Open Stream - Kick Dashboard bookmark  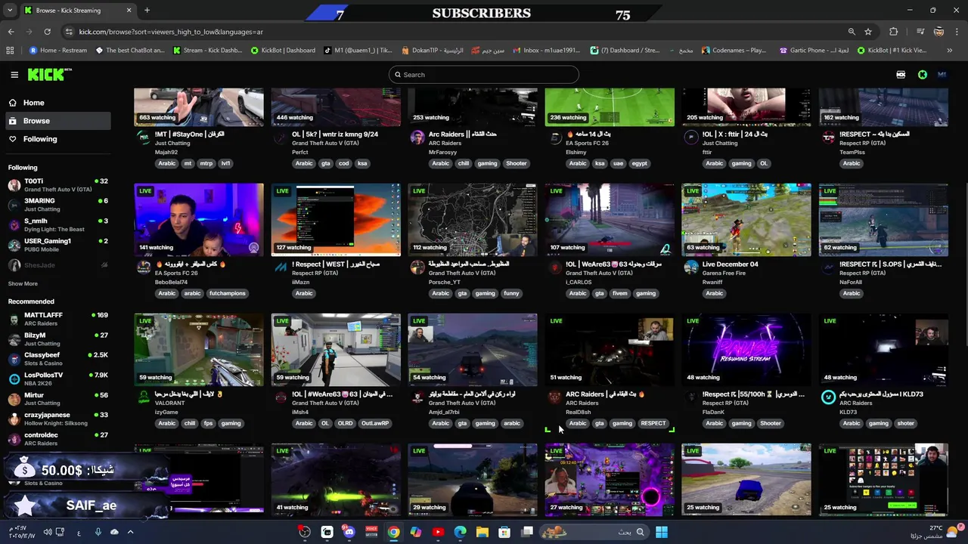(x=207, y=51)
